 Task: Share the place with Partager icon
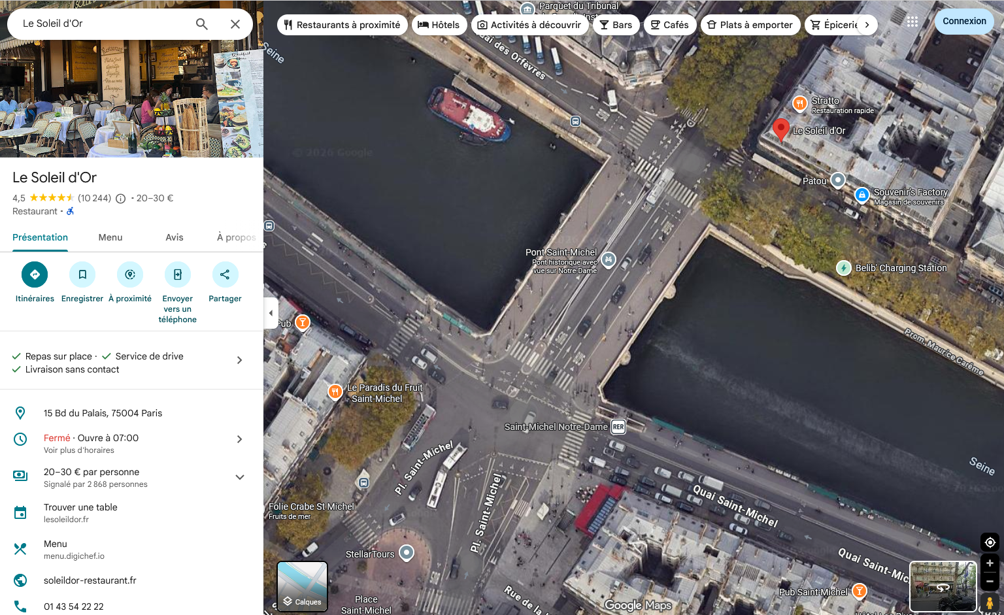pyautogui.click(x=225, y=274)
